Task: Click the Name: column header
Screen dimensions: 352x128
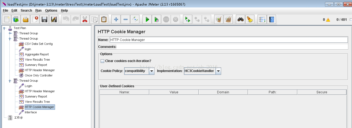Action: pos(124,92)
